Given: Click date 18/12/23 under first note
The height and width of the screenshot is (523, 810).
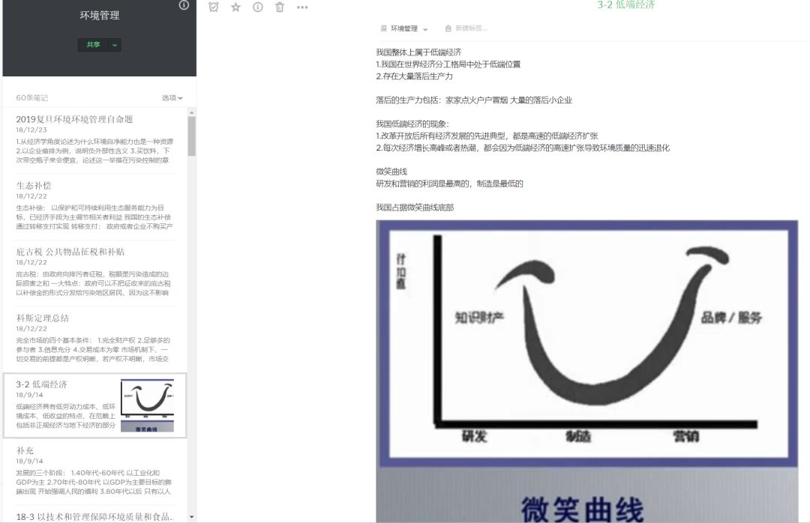Looking at the screenshot, I should (x=31, y=130).
